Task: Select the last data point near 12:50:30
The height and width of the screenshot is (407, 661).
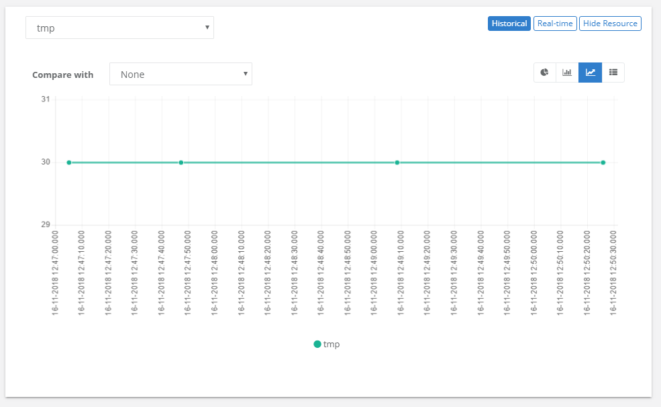Action: click(x=603, y=163)
